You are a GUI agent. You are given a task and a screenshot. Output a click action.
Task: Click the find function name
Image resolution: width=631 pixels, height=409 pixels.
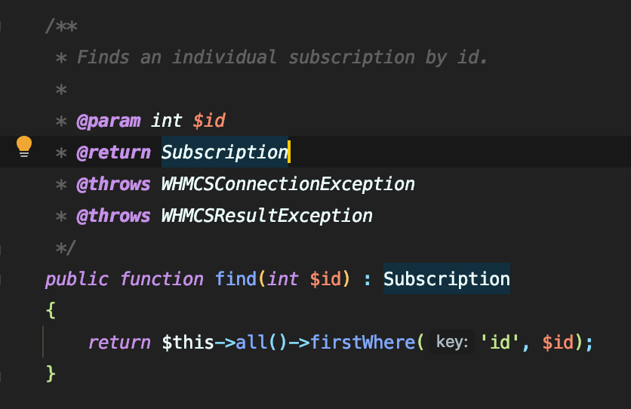pos(235,279)
